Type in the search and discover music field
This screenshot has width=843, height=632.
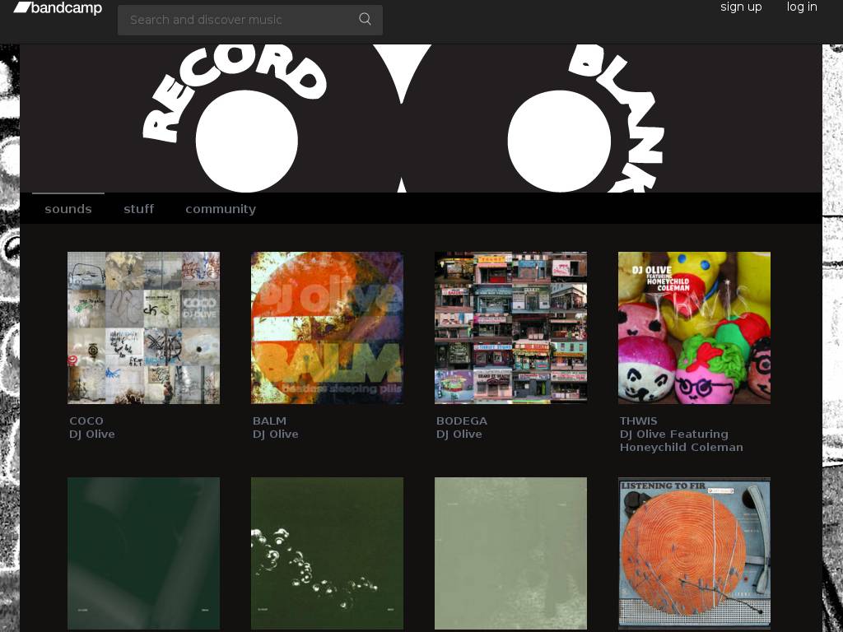click(239, 20)
